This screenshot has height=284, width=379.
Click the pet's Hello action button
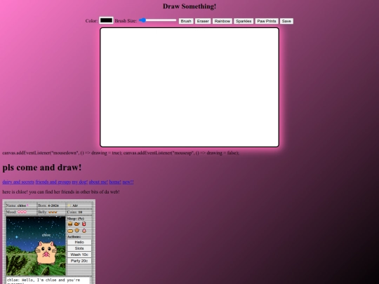79,242
